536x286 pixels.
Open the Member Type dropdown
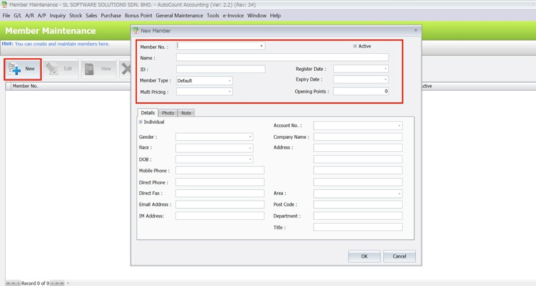[x=229, y=80]
